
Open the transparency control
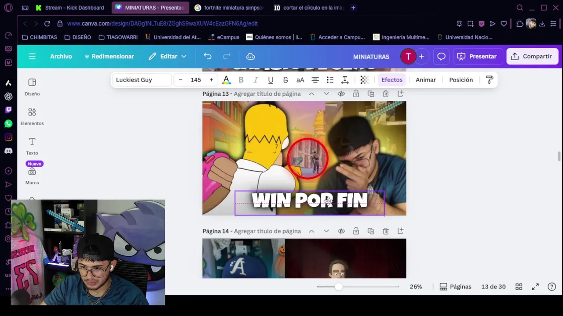click(x=364, y=80)
